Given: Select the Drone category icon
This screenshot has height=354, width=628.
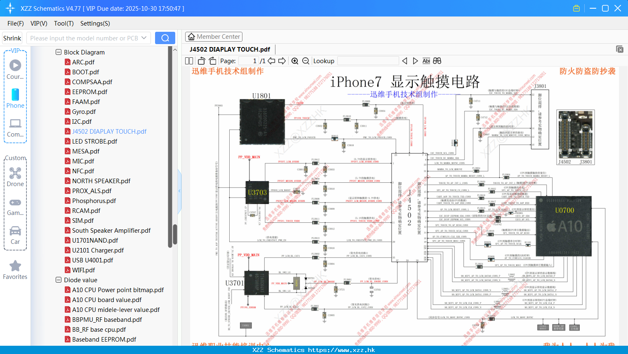Looking at the screenshot, I should (x=15, y=173).
